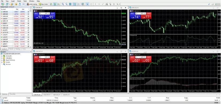
Task: Click the Profit column header
Action: tap(218, 98)
